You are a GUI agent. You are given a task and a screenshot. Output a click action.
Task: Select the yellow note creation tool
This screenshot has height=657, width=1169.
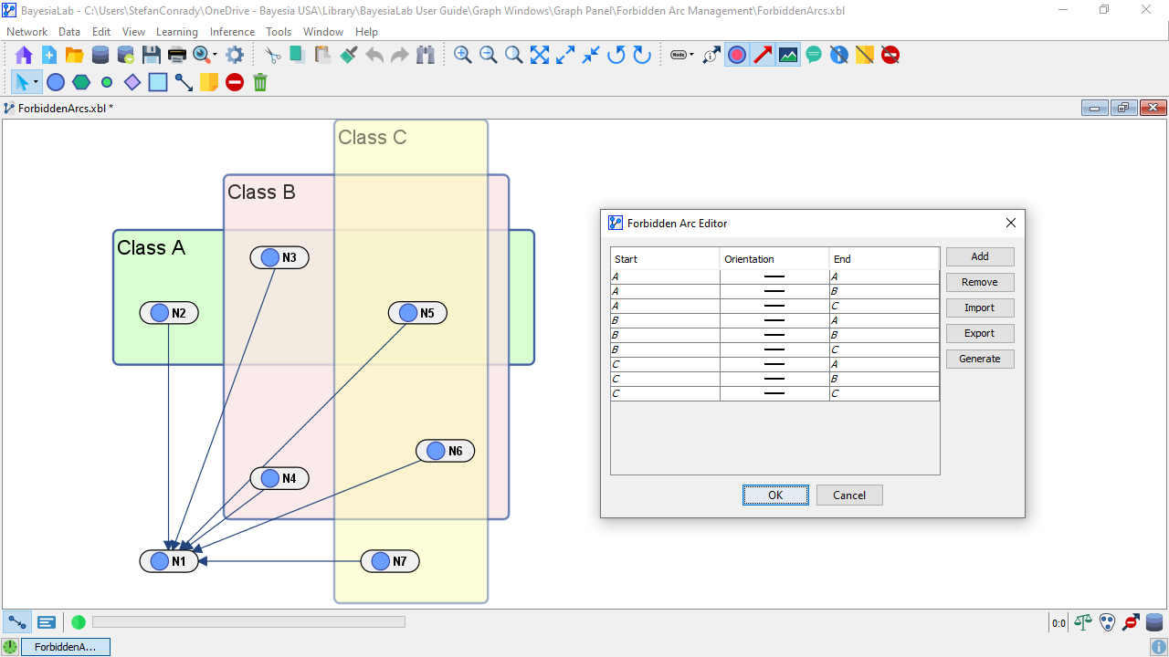[209, 82]
